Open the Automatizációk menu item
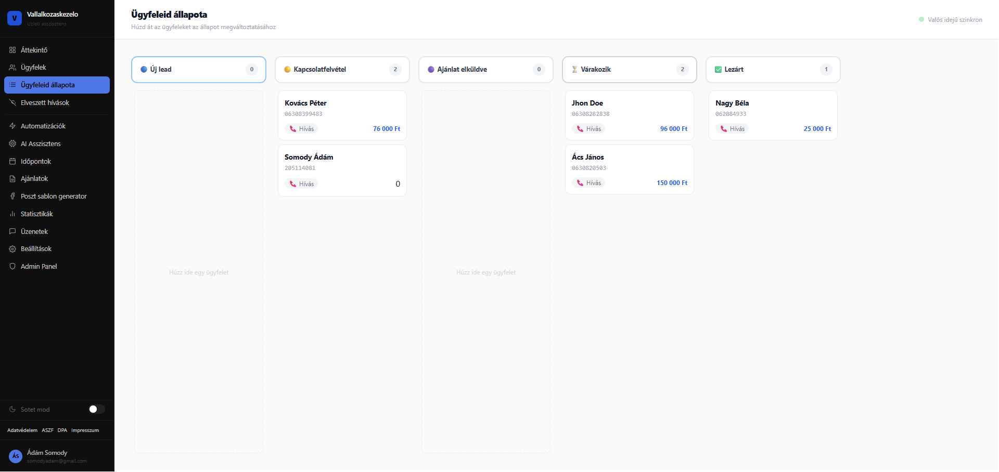The image size is (999, 472). [x=57, y=126]
